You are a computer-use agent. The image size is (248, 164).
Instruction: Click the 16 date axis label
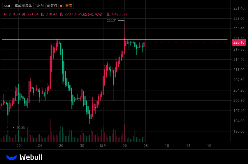[209, 145]
